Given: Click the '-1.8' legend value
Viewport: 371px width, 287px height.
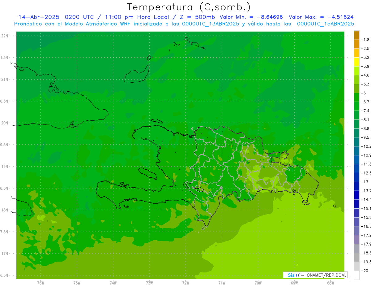Looking at the screenshot, I should click(x=365, y=40).
